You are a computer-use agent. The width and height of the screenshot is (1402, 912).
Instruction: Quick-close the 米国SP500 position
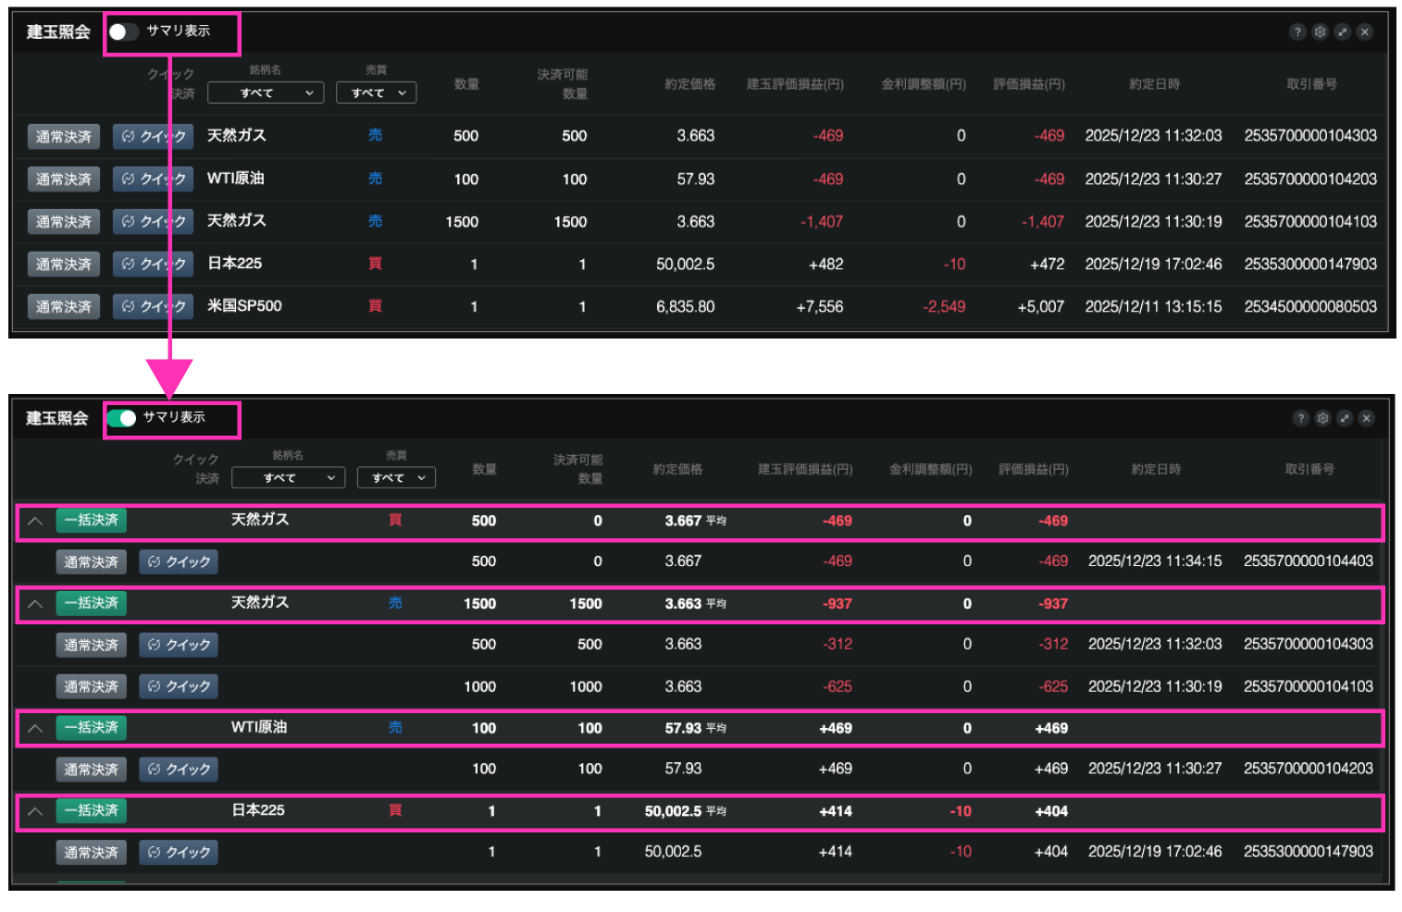click(154, 306)
